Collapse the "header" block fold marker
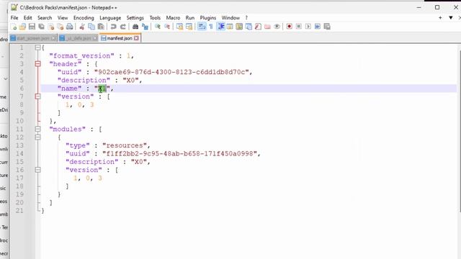Screen dimensions: 461x259 (37, 64)
